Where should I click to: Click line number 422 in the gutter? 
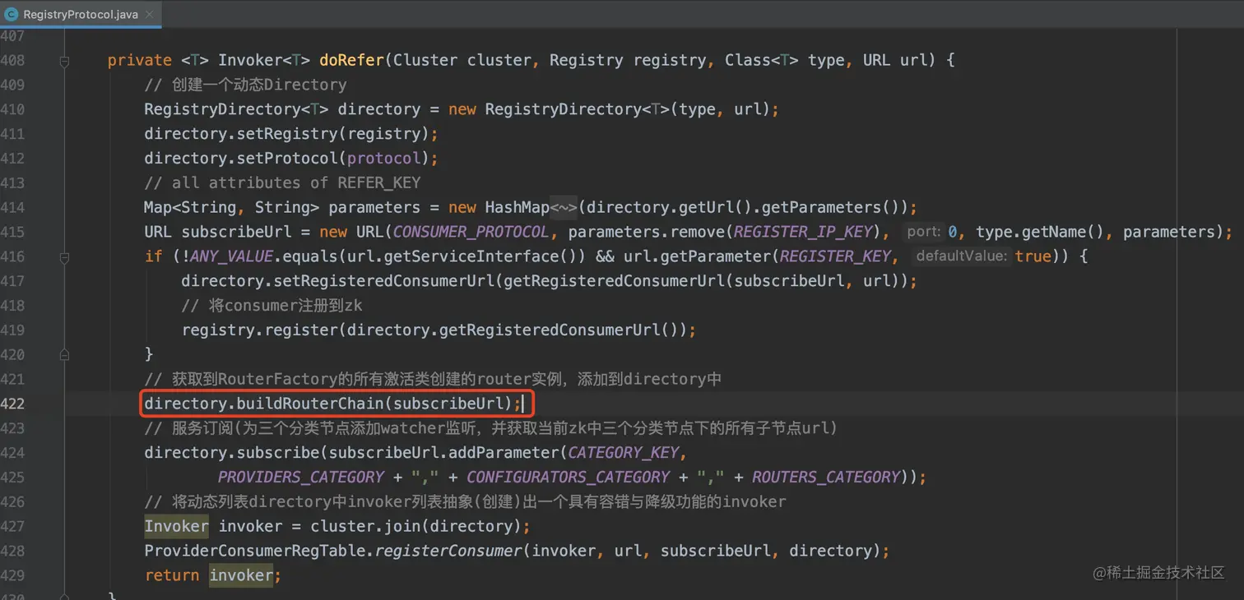(12, 404)
